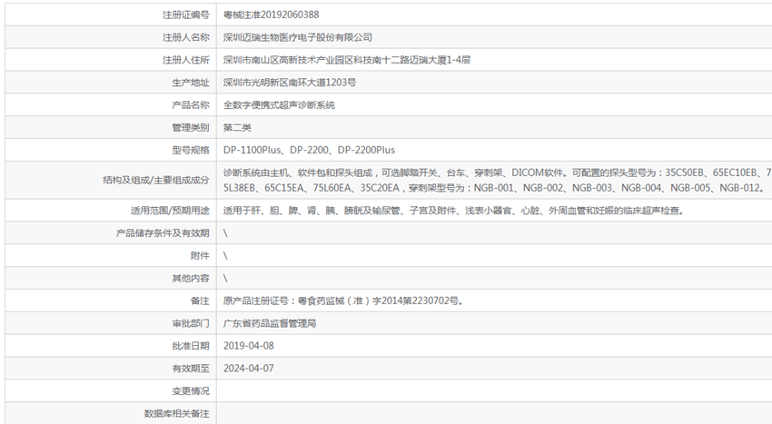This screenshot has width=772, height=424.
Task: Click the 审批部门 label
Action: [x=191, y=323]
